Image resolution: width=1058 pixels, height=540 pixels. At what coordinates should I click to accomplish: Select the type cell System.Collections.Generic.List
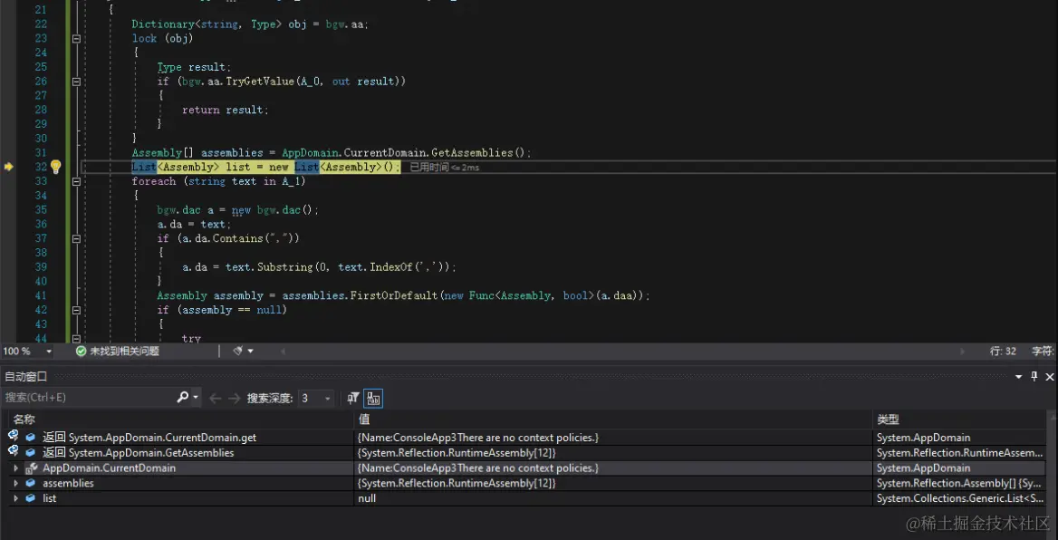(x=960, y=498)
